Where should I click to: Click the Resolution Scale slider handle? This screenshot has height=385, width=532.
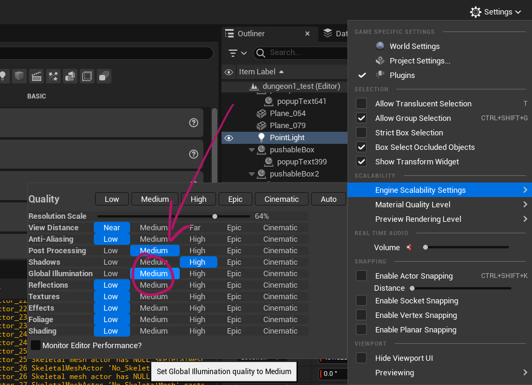[215, 216]
